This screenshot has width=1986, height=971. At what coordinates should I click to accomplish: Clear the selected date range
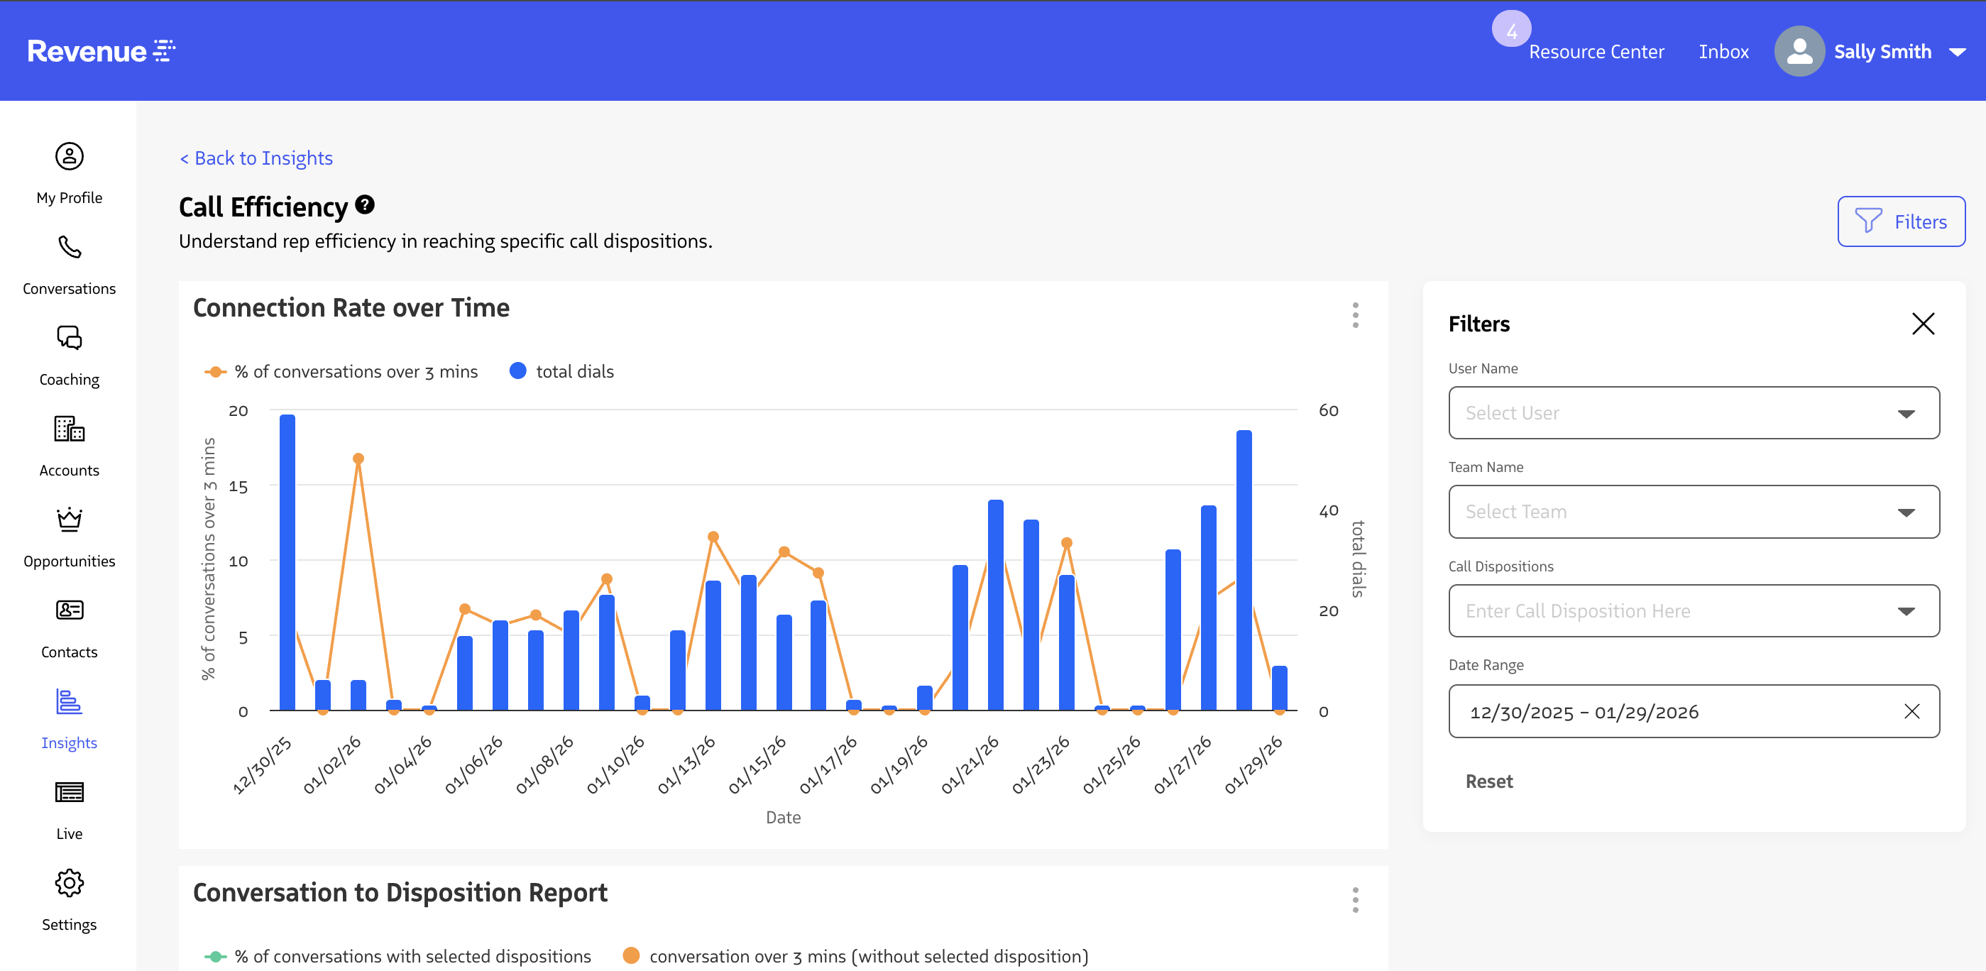1913,711
